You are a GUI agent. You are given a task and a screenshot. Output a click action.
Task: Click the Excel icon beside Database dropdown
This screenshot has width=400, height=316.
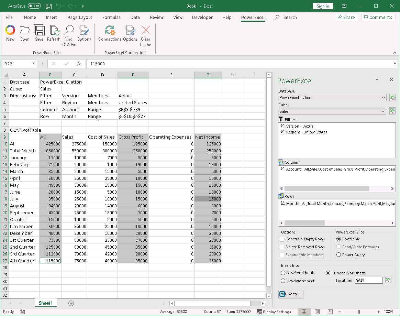[x=392, y=98]
